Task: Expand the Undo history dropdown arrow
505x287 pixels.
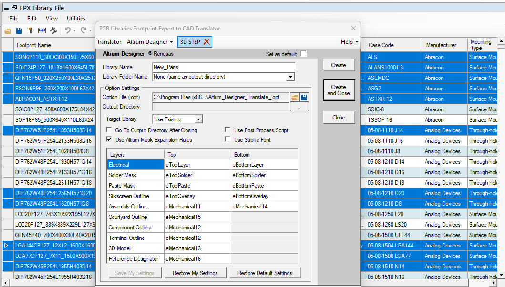Action: tap(75, 31)
